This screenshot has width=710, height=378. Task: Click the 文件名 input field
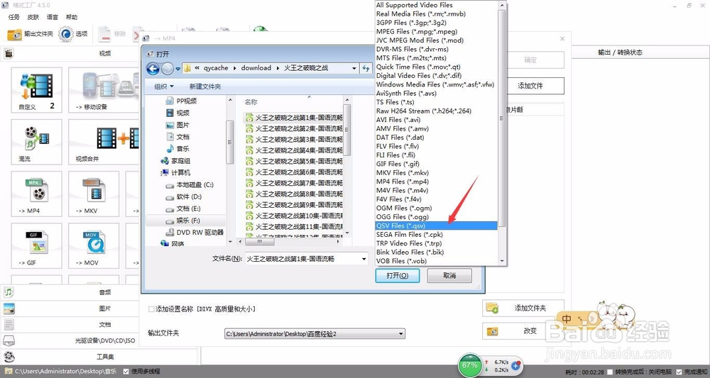coord(302,259)
